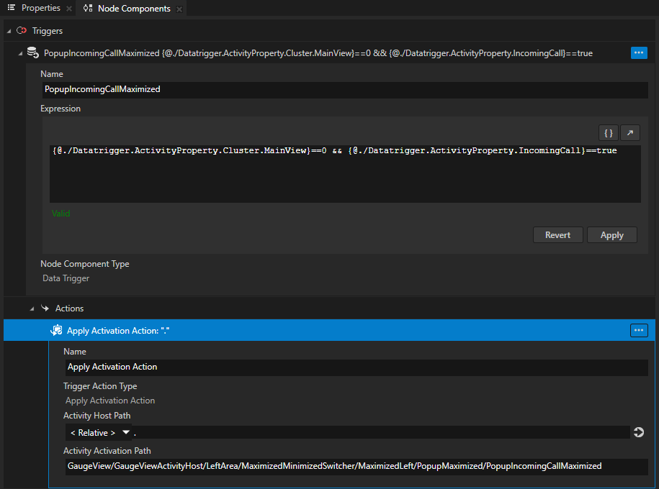The image size is (659, 489).
Task: Click the Apply Activation Action row icon
Action: [56, 330]
